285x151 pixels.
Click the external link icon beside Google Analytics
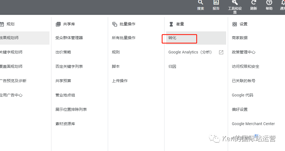[x=221, y=52]
